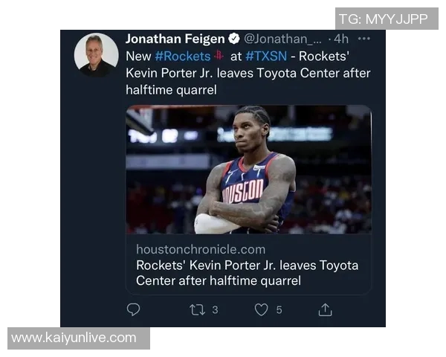Click the like count of 5

pyautogui.click(x=279, y=310)
